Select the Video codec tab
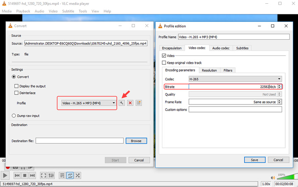 point(197,48)
